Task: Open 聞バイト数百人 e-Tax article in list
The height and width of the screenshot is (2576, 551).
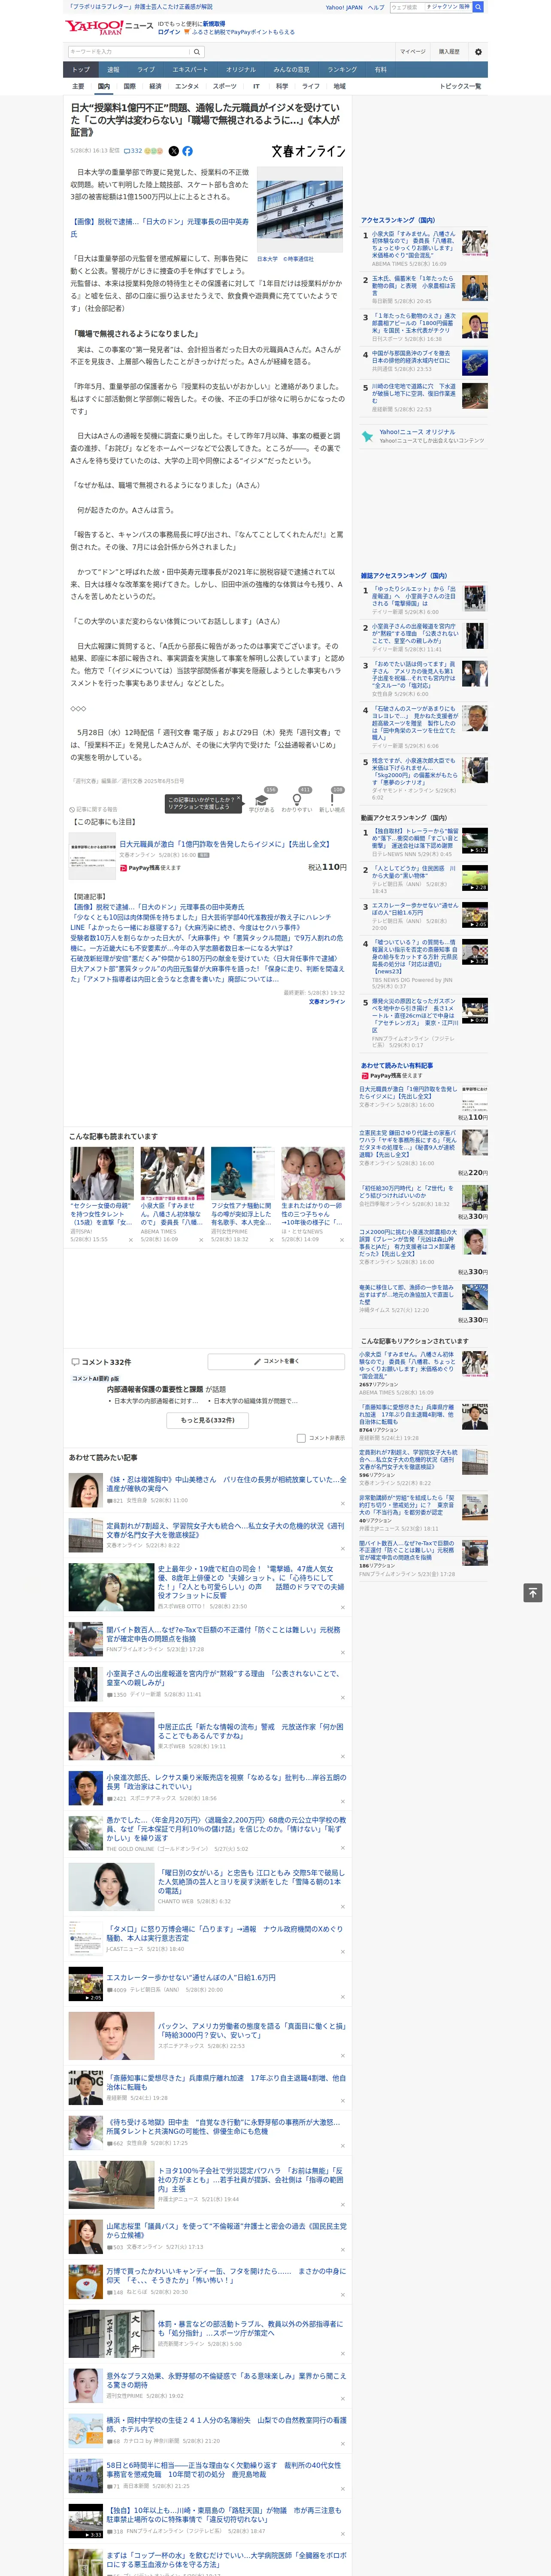Action: 223,1634
